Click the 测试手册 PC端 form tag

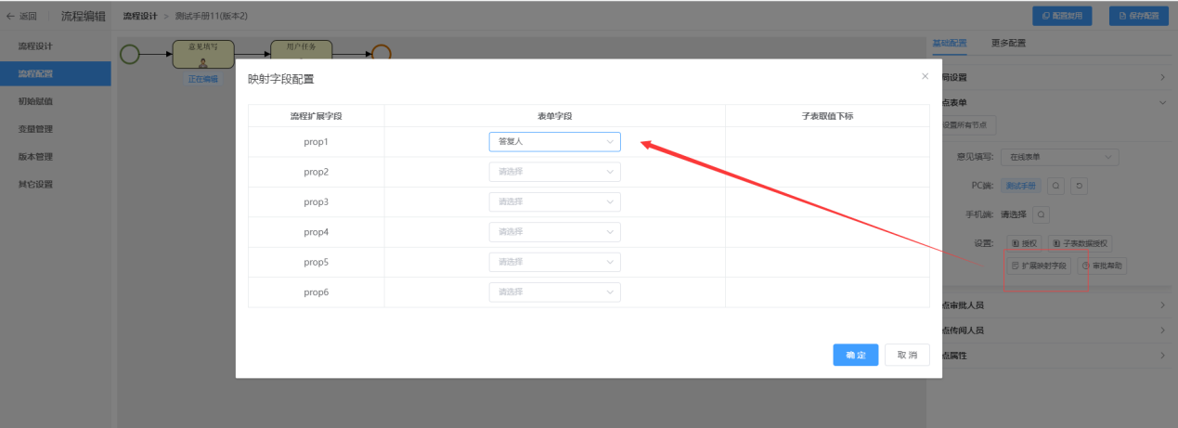click(1022, 186)
